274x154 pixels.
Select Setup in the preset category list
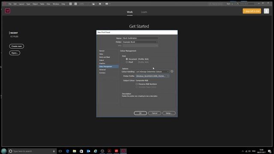click(x=101, y=54)
